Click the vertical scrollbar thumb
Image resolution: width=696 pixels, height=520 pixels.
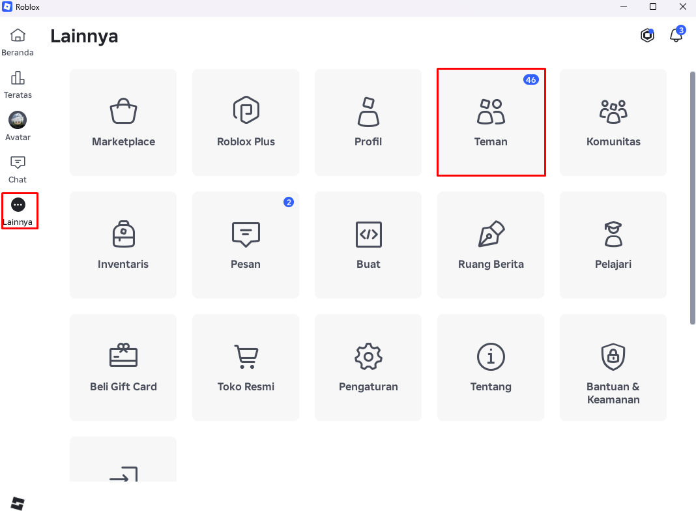693,198
